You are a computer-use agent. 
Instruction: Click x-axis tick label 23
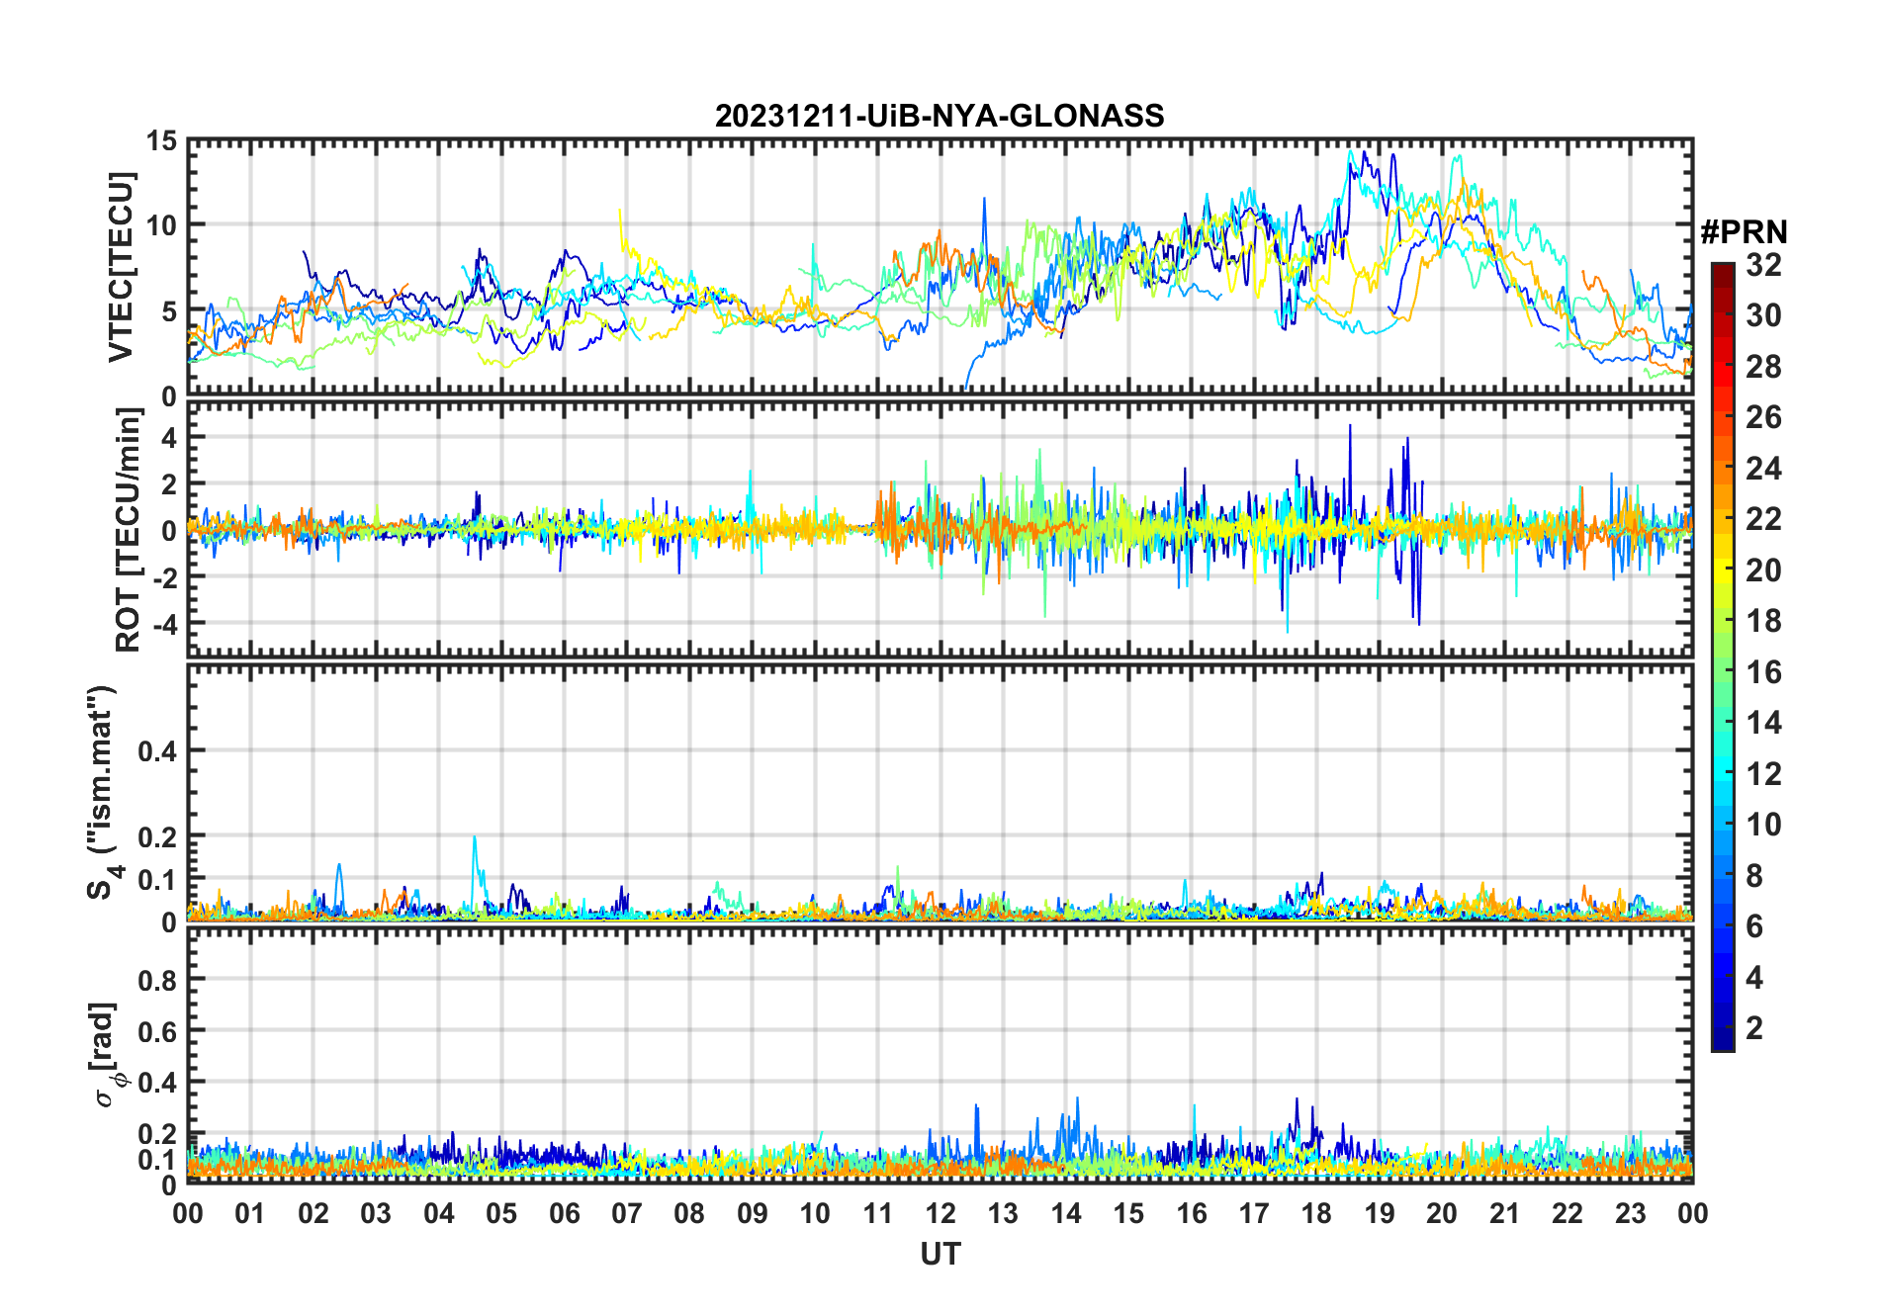coord(1630,1213)
